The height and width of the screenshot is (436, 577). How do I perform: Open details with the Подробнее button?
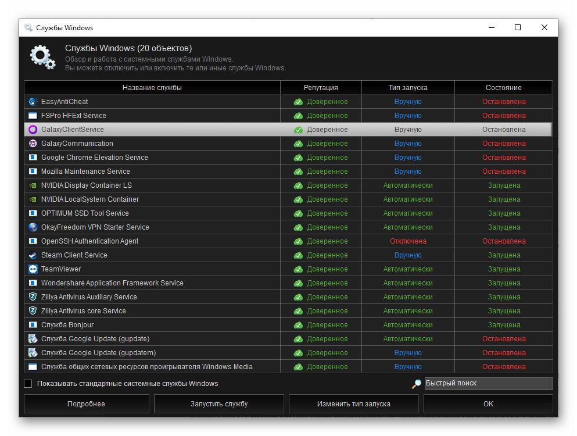click(87, 404)
